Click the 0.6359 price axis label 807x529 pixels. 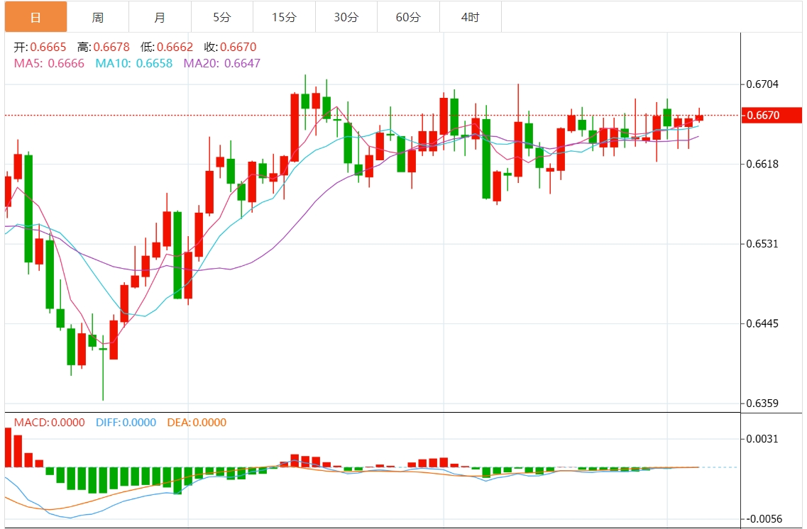pos(763,403)
